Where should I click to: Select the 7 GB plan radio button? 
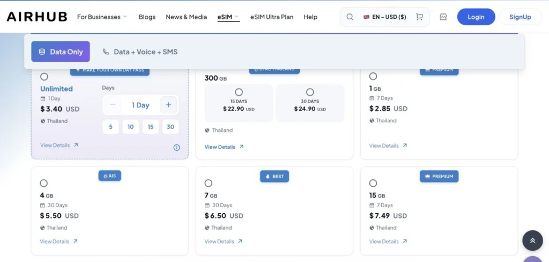[209, 183]
